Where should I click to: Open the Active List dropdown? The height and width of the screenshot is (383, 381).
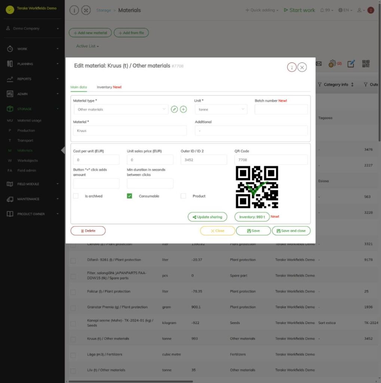[x=87, y=46]
